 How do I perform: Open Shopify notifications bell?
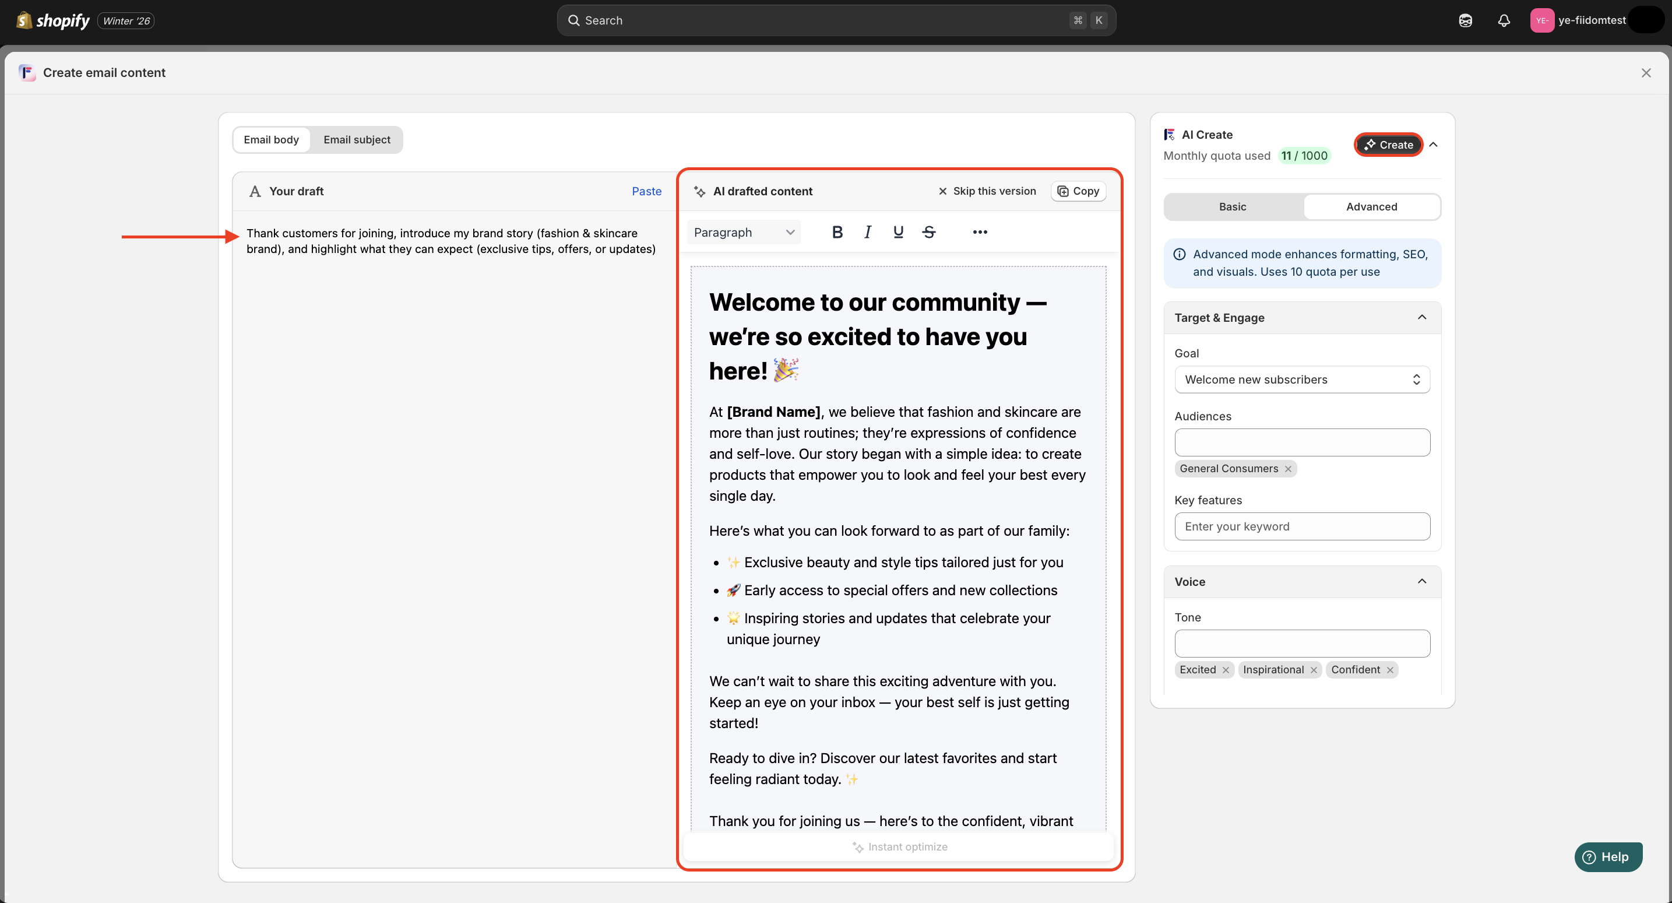[1504, 21]
